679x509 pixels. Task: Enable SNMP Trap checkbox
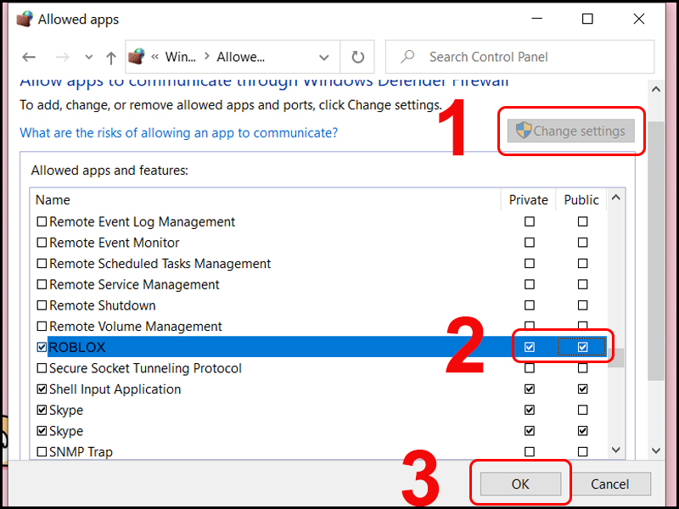point(42,452)
